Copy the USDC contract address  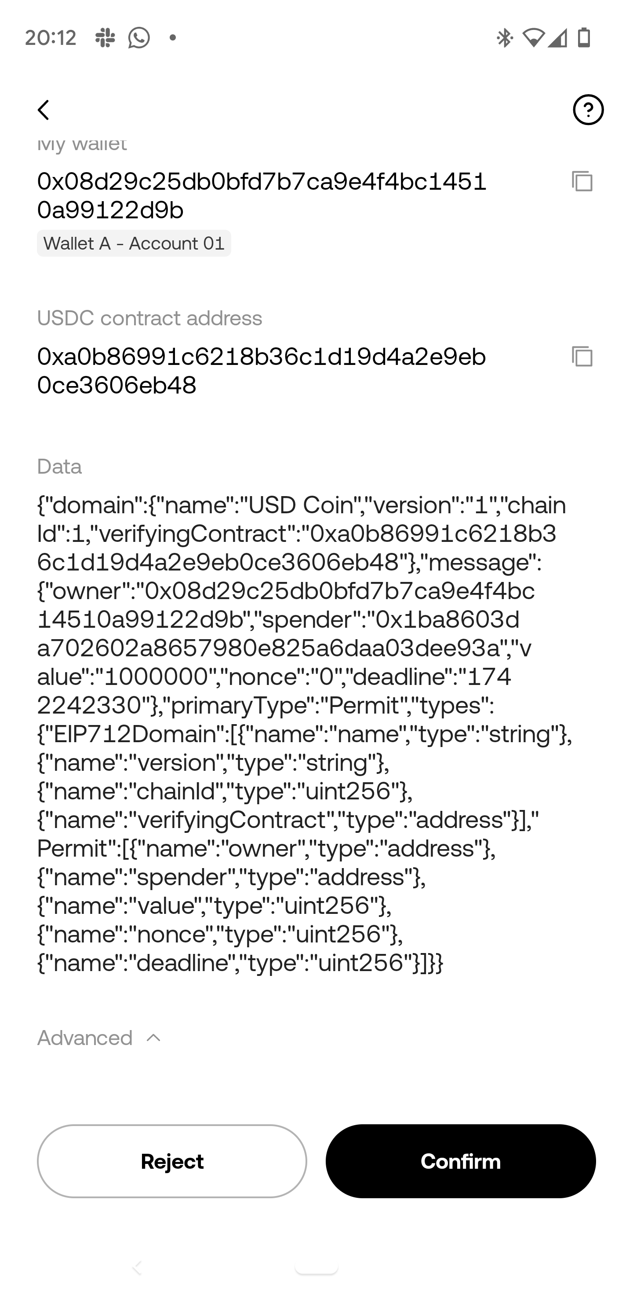[582, 356]
